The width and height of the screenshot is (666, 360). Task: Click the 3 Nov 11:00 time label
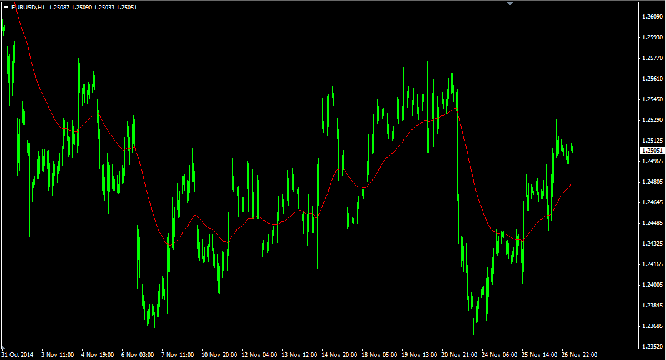58,354
